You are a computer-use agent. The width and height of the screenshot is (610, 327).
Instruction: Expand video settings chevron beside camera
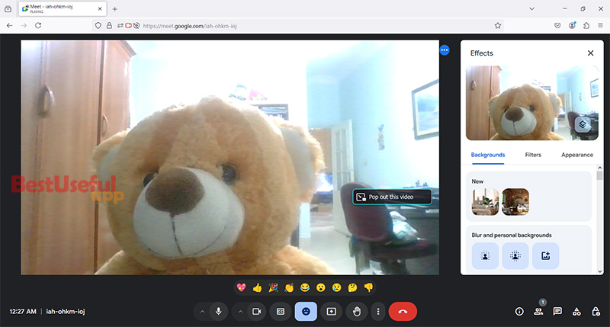click(x=240, y=312)
